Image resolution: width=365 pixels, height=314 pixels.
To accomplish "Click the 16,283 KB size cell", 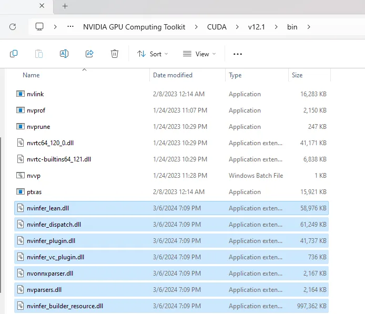I will point(313,94).
